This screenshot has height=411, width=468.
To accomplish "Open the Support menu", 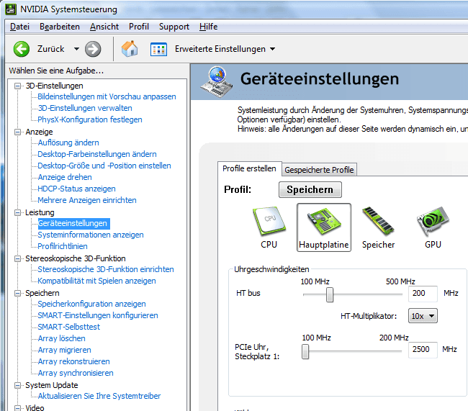I will (174, 27).
